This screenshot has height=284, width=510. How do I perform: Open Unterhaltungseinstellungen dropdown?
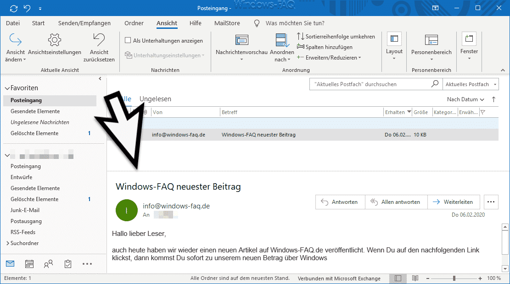(x=165, y=55)
